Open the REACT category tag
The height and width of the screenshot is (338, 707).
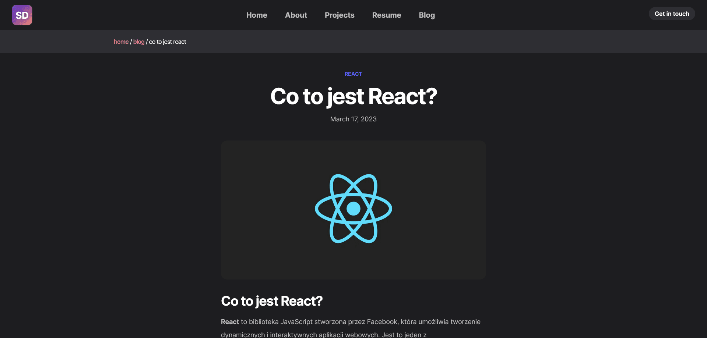tap(353, 74)
